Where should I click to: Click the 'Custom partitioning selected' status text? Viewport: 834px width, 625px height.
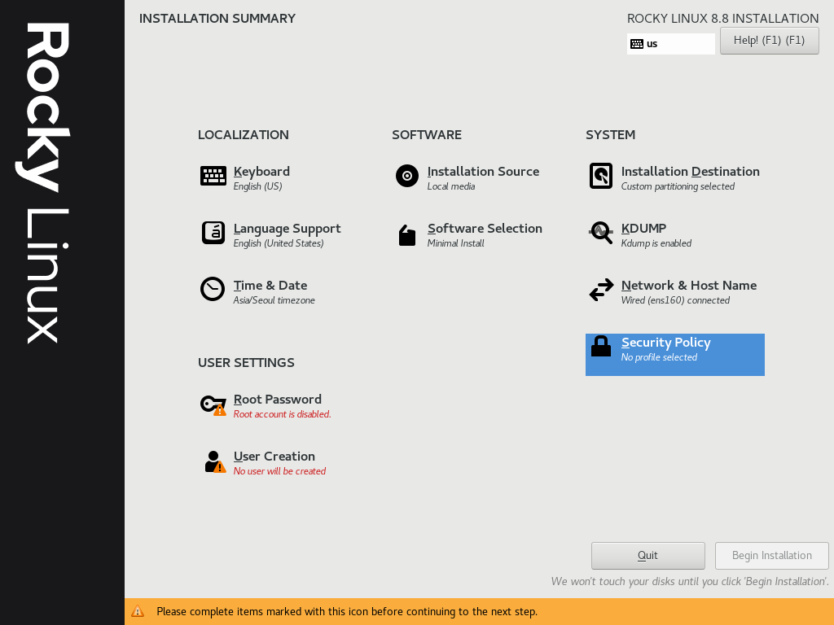click(x=678, y=186)
